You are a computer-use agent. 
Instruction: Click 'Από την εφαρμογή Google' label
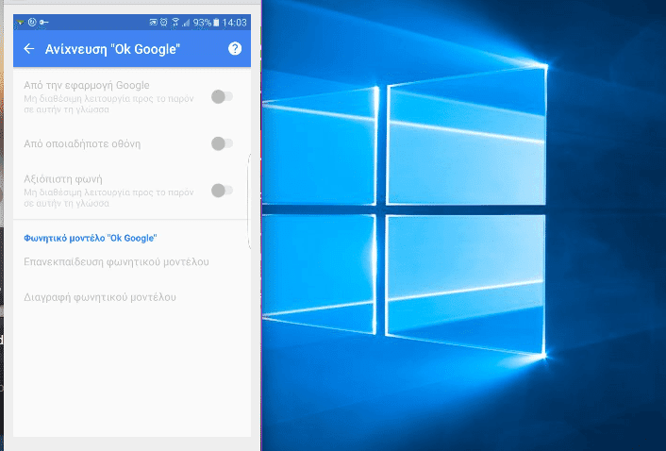87,85
